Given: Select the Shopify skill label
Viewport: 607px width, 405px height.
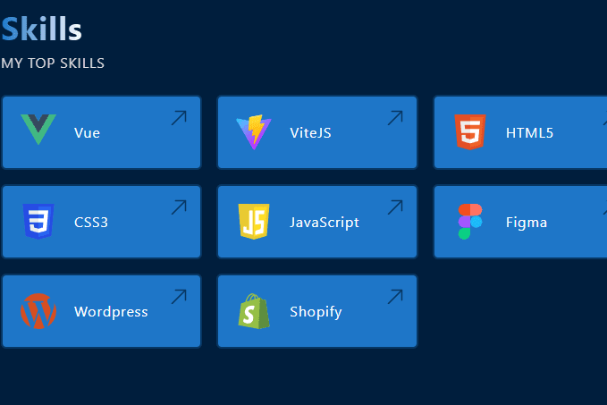Looking at the screenshot, I should (316, 312).
